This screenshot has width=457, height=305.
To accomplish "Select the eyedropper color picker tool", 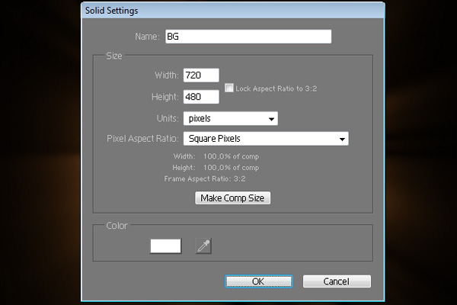I will tap(203, 246).
